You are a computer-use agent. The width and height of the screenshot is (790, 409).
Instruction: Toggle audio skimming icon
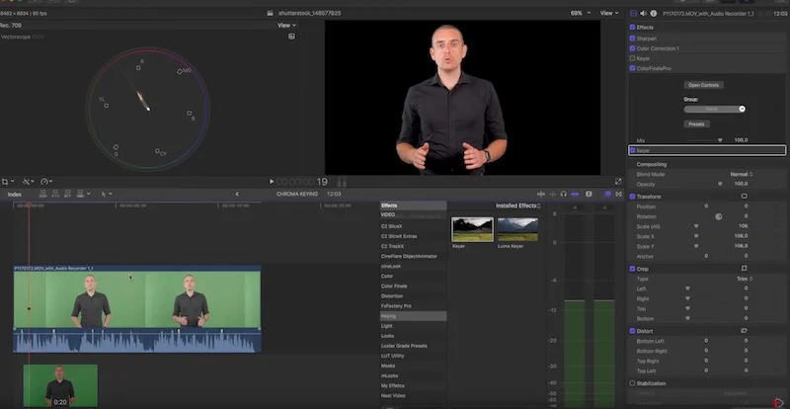pyautogui.click(x=553, y=195)
